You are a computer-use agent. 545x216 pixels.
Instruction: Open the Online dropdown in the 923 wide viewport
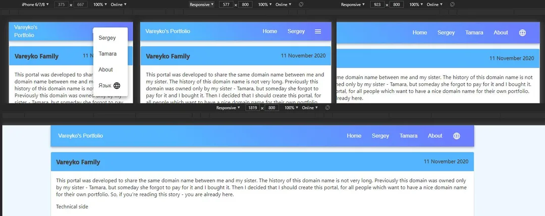click(x=434, y=5)
